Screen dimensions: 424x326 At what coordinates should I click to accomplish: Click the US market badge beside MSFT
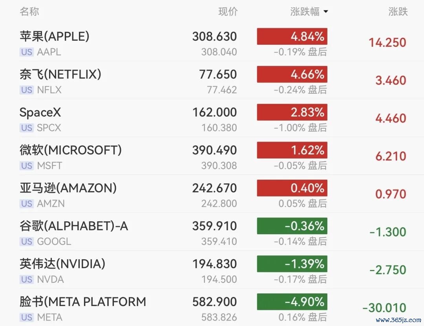tap(27, 166)
